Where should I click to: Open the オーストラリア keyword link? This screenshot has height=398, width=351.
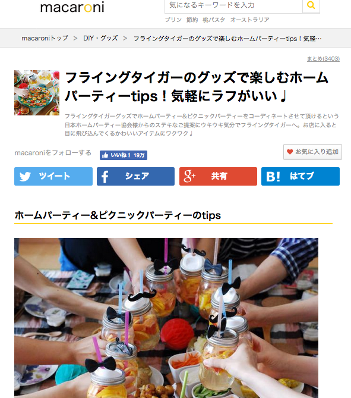pyautogui.click(x=250, y=20)
